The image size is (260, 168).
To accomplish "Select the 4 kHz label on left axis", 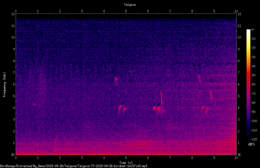I will point(14,108).
